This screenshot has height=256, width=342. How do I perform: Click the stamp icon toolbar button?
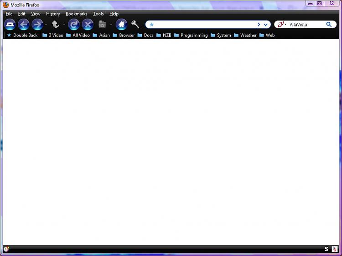(x=10, y=25)
